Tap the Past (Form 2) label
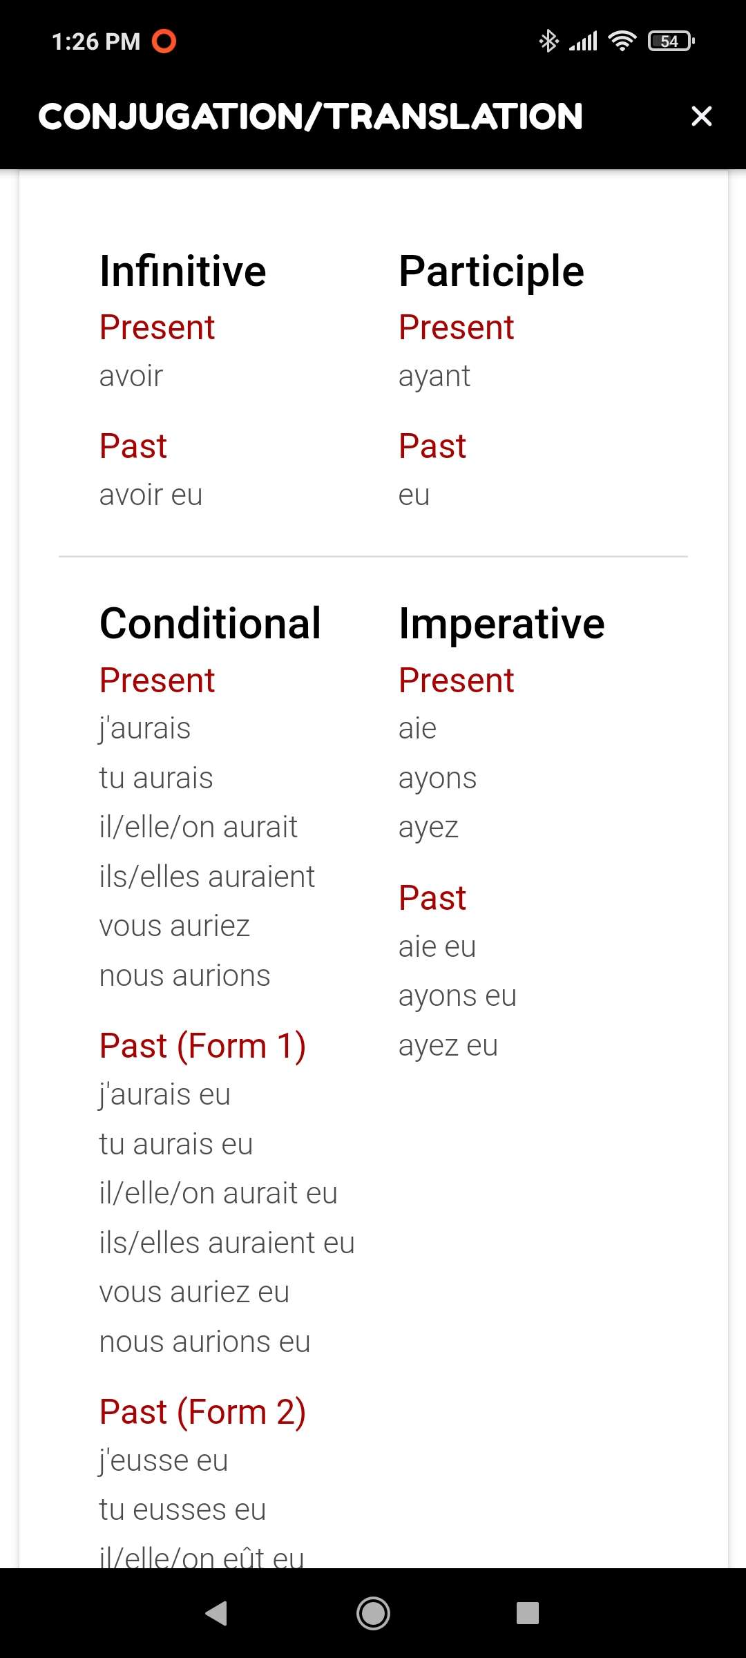 202,1411
